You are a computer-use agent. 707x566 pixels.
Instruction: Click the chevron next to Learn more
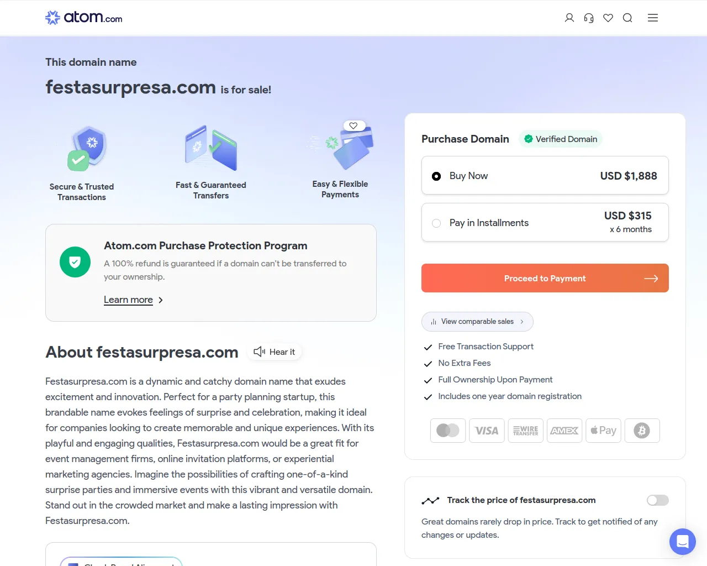161,300
